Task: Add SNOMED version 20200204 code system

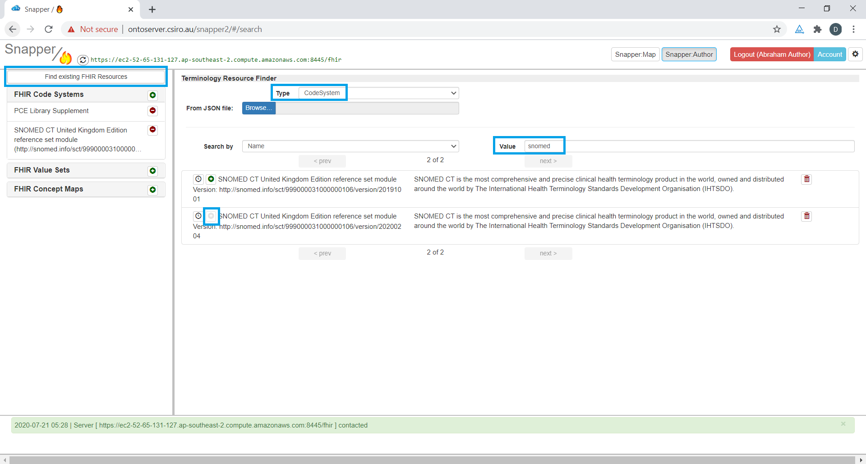Action: tap(211, 216)
